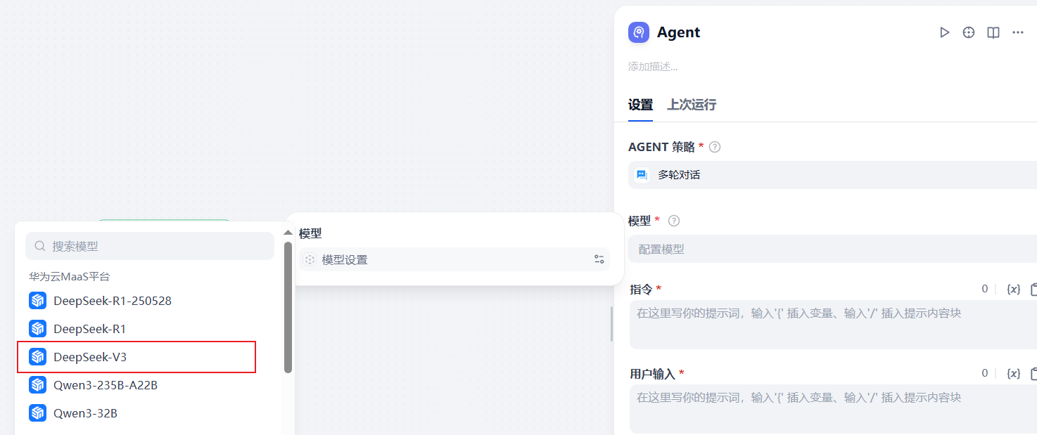Choose Qwen3-32B from the model list

[85, 413]
